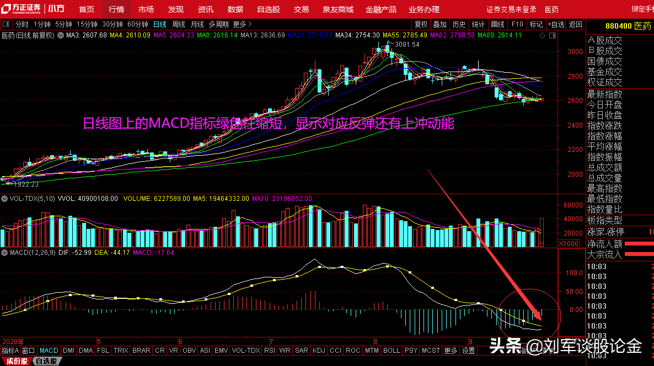654x366 pixels.
Task: Open the 市场 menu
Action: coord(146,9)
